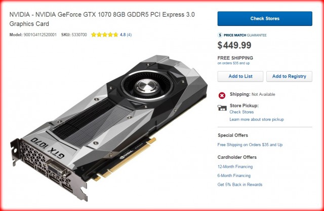Click the NVIDIA GeForce GTX 1070 product title
Image resolution: width=324 pixels, height=211 pixels.
pos(102,19)
